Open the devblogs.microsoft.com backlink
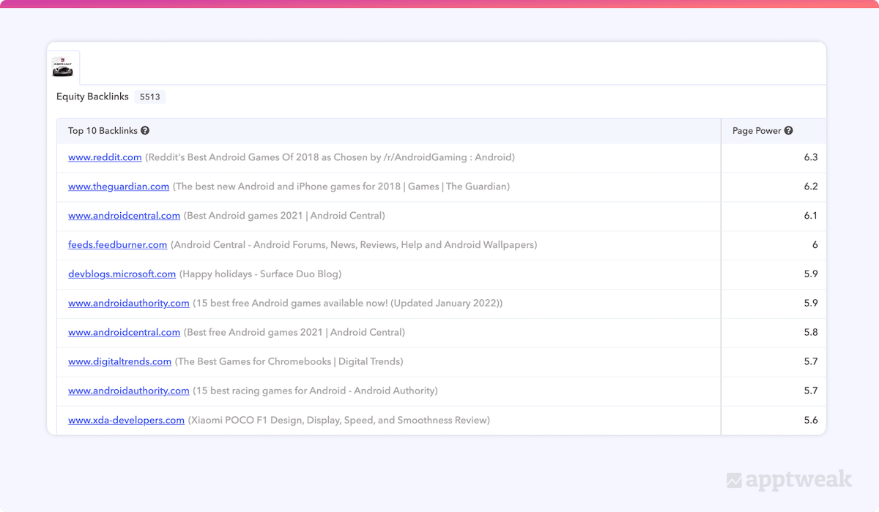The width and height of the screenshot is (879, 512). tap(122, 274)
